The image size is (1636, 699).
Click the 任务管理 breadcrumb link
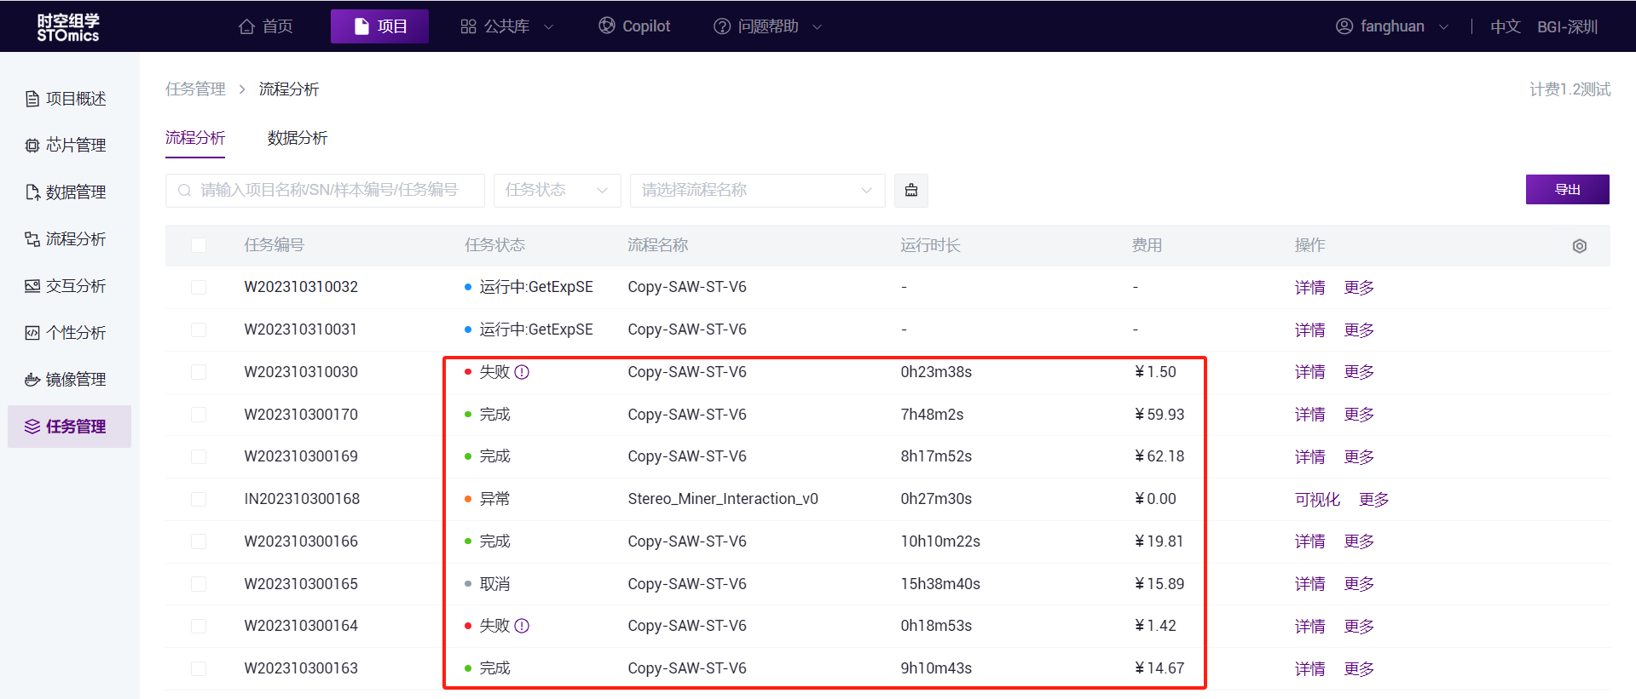(195, 89)
